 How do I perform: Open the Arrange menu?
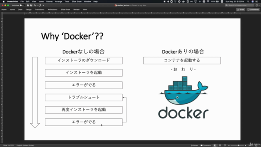pos(58,2)
